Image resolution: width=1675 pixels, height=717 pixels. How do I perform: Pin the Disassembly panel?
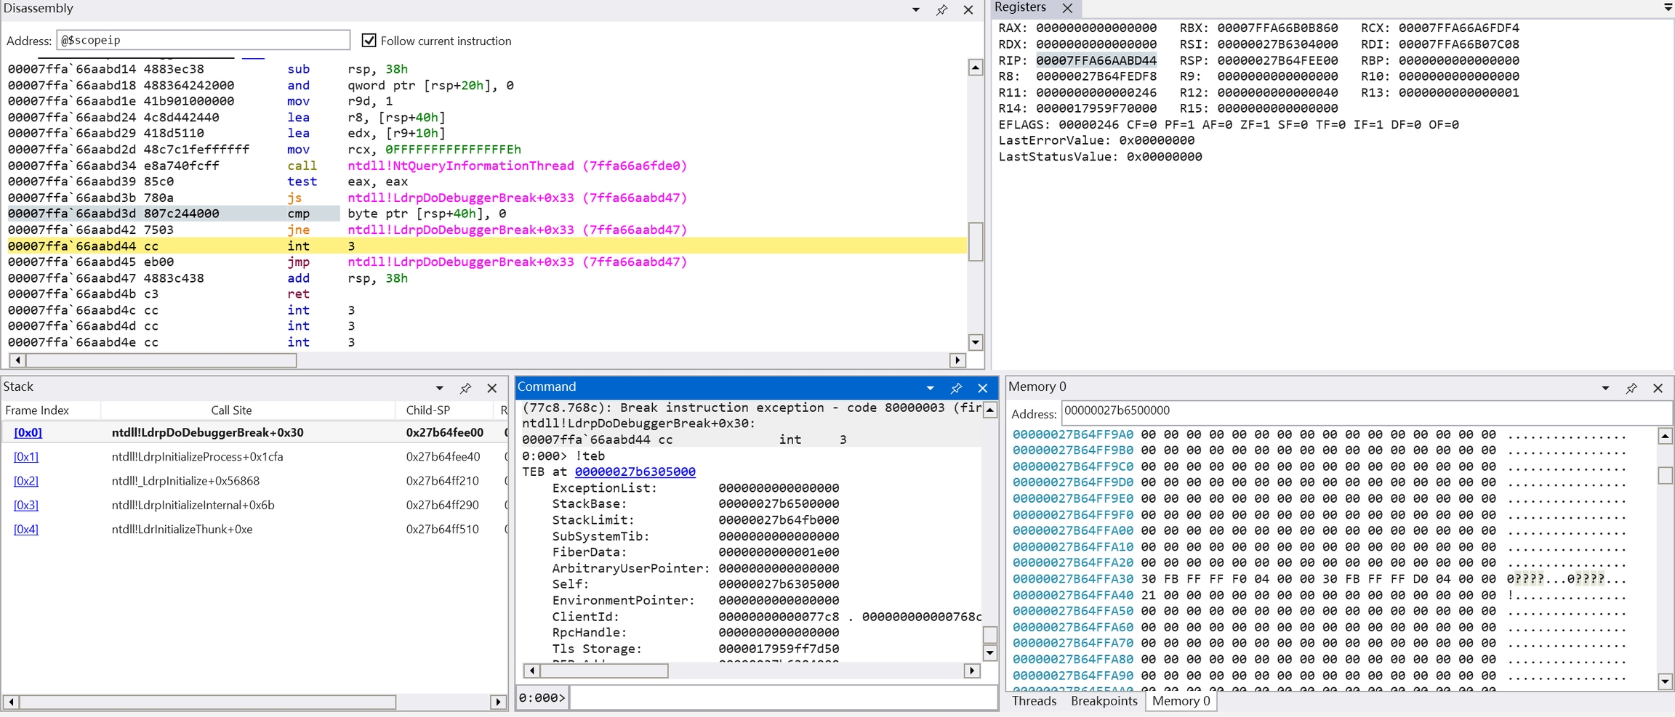941,10
